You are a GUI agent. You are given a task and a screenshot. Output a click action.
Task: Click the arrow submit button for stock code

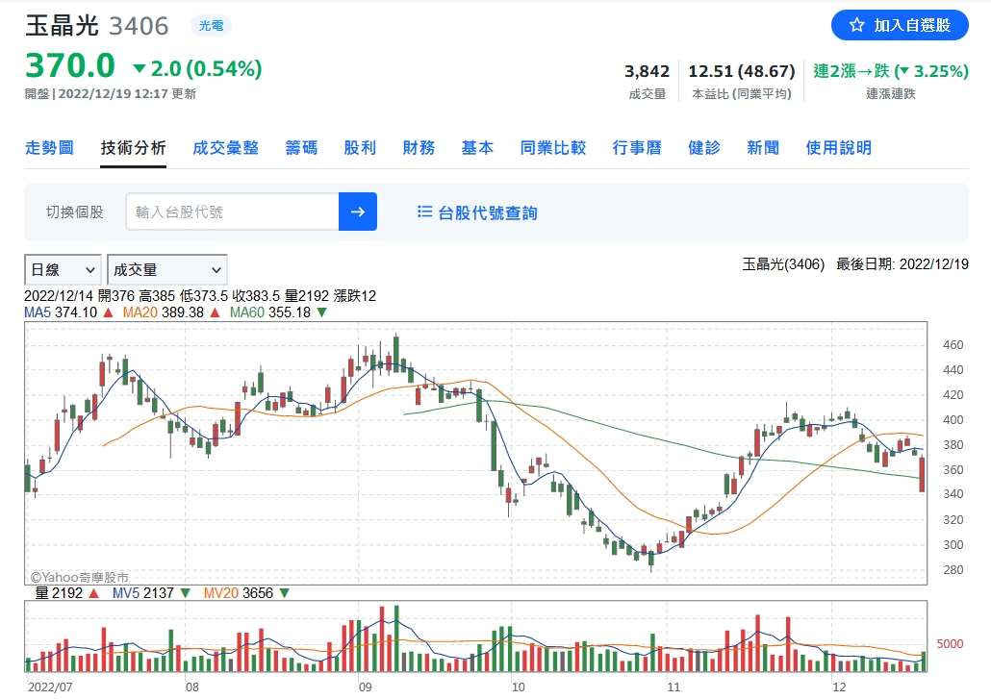coord(358,212)
